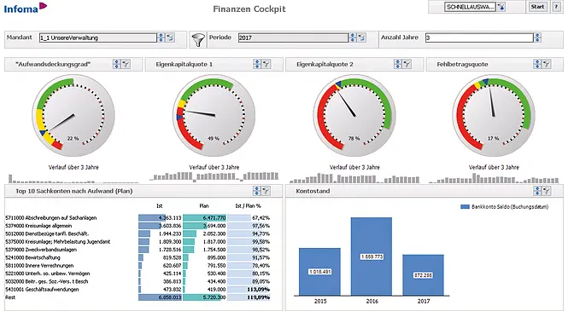Image resolution: width=568 pixels, height=311 pixels.
Task: Select row 5375000 Kreisumlage; Mehrbelastung Jugendamt
Action: (138, 242)
